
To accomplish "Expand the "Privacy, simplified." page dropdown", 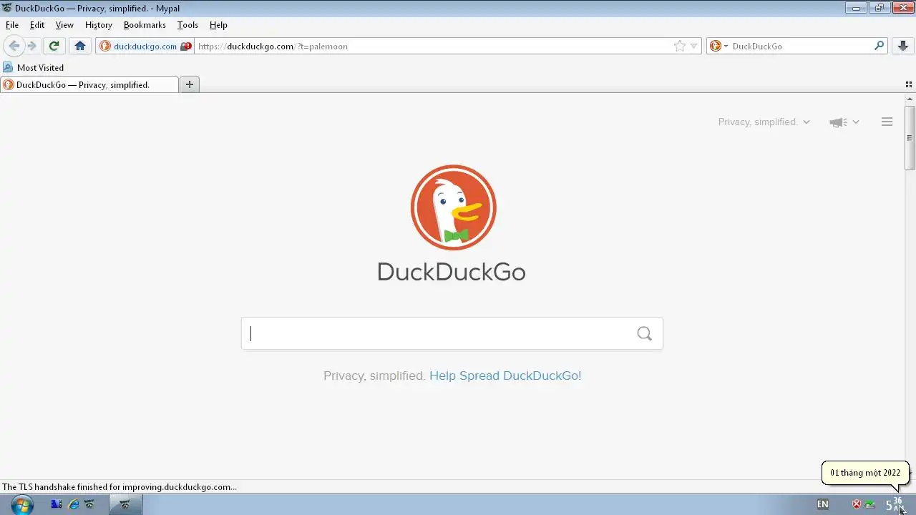I will click(x=764, y=122).
